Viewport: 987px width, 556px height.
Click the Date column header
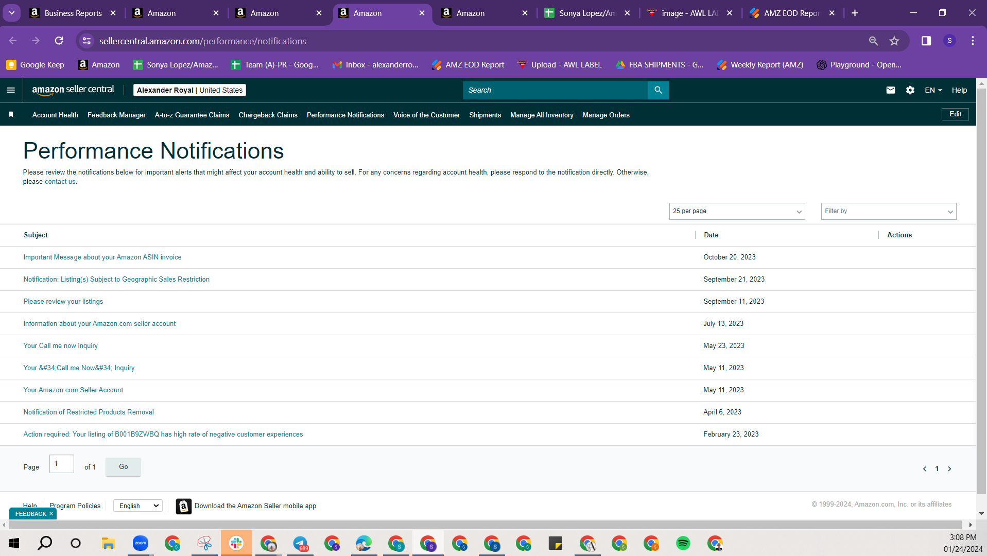coord(711,235)
